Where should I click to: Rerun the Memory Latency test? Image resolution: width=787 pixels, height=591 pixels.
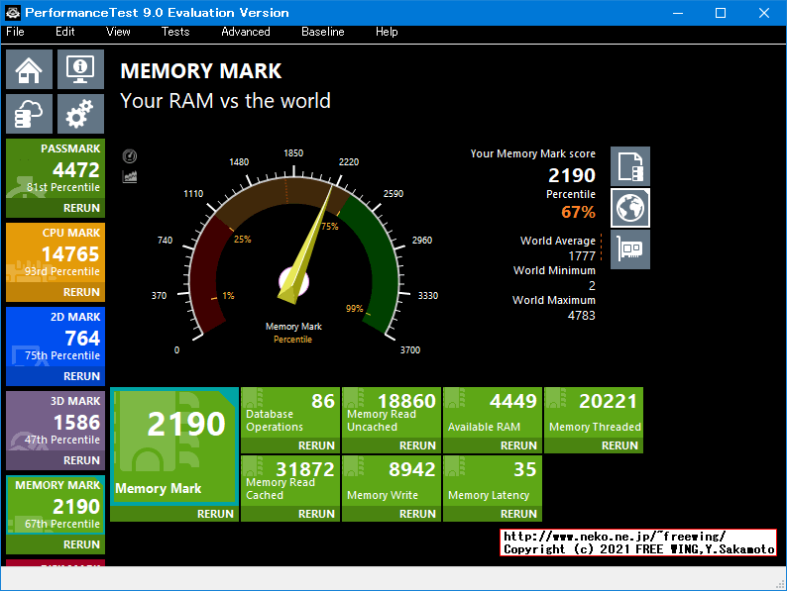pyautogui.click(x=518, y=514)
